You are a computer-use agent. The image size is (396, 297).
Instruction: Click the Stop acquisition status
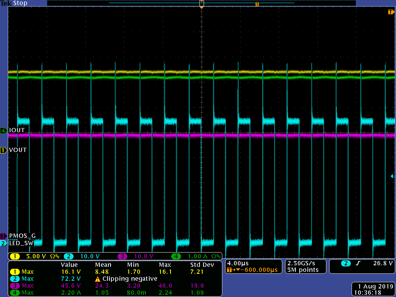(x=20, y=3)
